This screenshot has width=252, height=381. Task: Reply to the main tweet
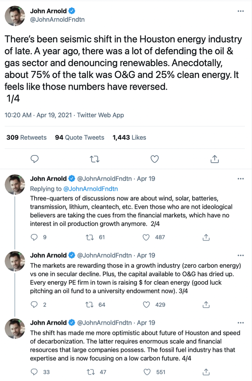coord(34,159)
